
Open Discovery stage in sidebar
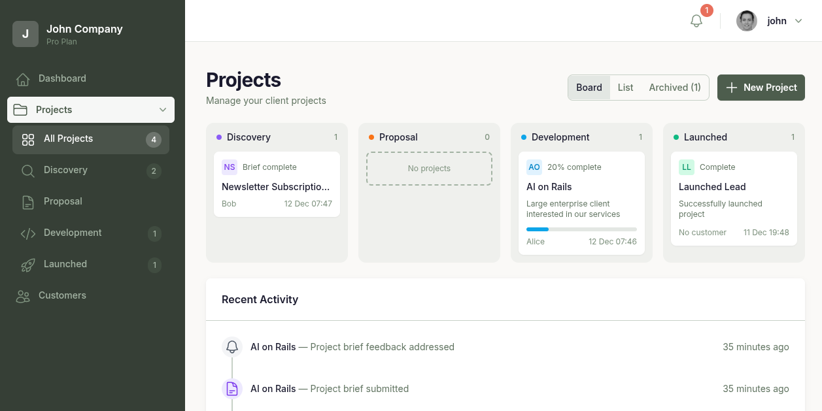click(x=91, y=170)
